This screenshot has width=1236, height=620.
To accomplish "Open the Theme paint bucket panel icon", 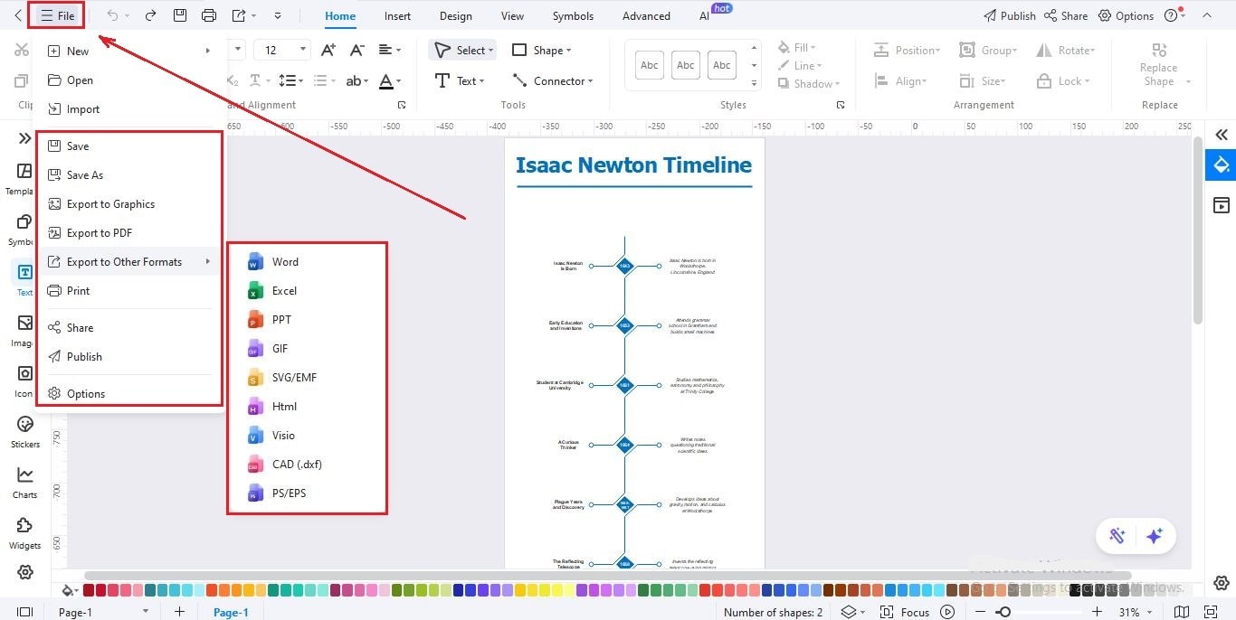I will 1222,164.
